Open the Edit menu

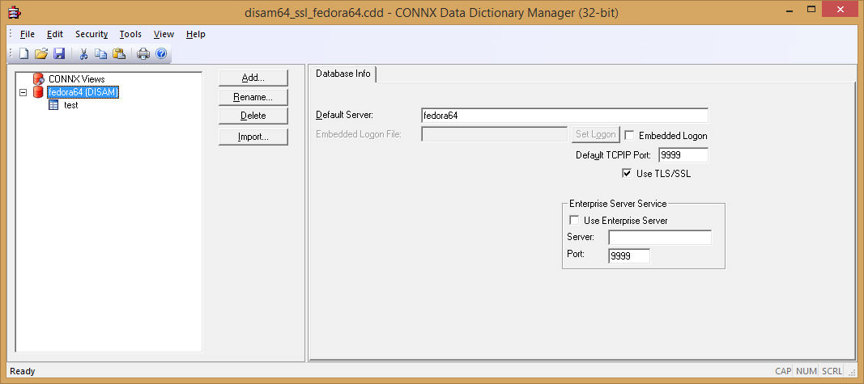[x=55, y=34]
